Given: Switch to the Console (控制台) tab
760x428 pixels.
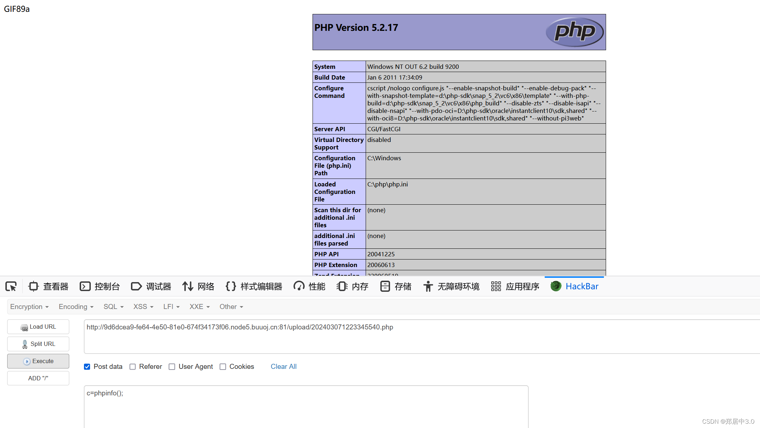Looking at the screenshot, I should click(100, 286).
